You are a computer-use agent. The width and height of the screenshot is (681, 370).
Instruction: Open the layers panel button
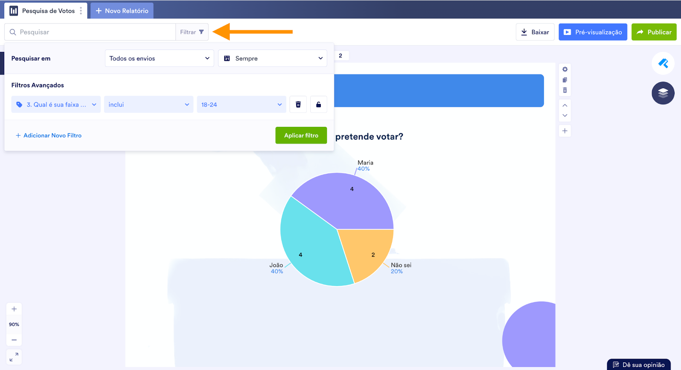click(663, 93)
